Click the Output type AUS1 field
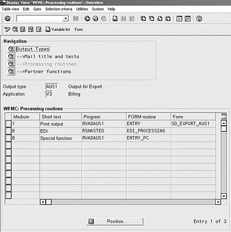This screenshot has width=231, height=232. click(52, 87)
